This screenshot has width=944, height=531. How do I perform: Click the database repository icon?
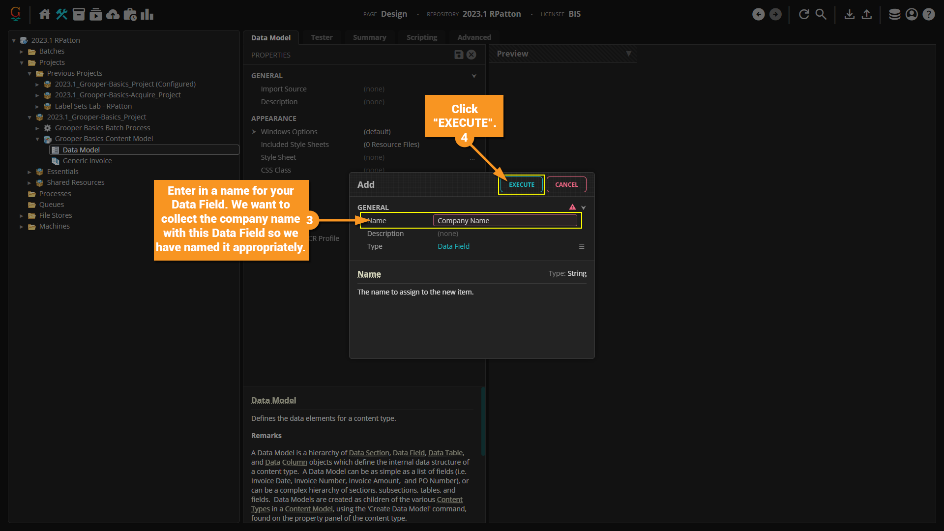[x=894, y=14]
